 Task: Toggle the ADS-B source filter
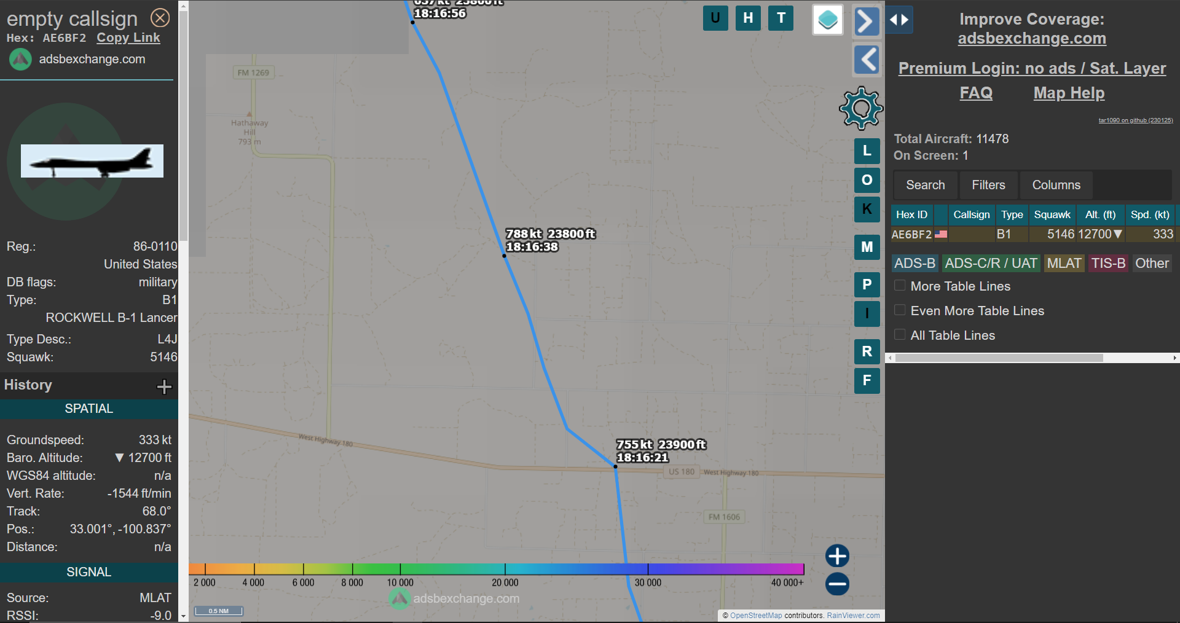pos(914,264)
